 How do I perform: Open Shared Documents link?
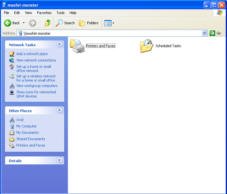[31, 139]
